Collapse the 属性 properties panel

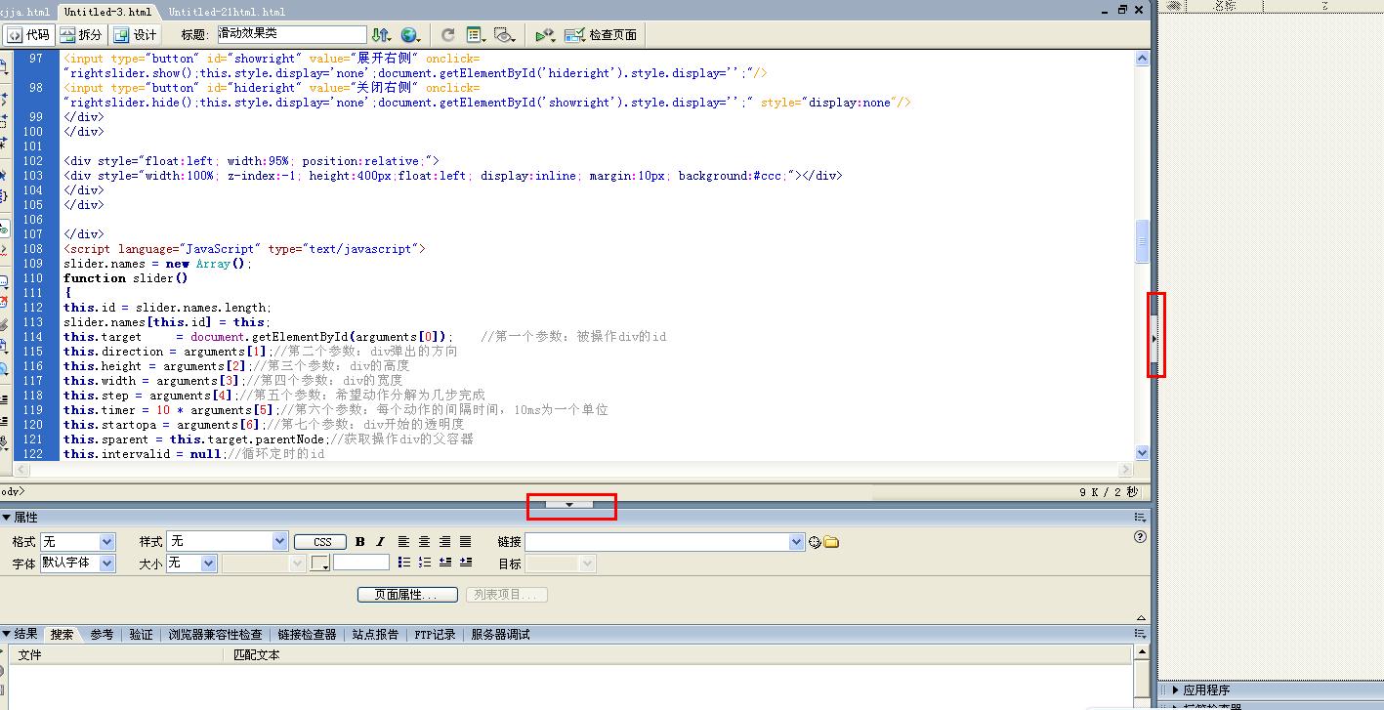[7, 518]
